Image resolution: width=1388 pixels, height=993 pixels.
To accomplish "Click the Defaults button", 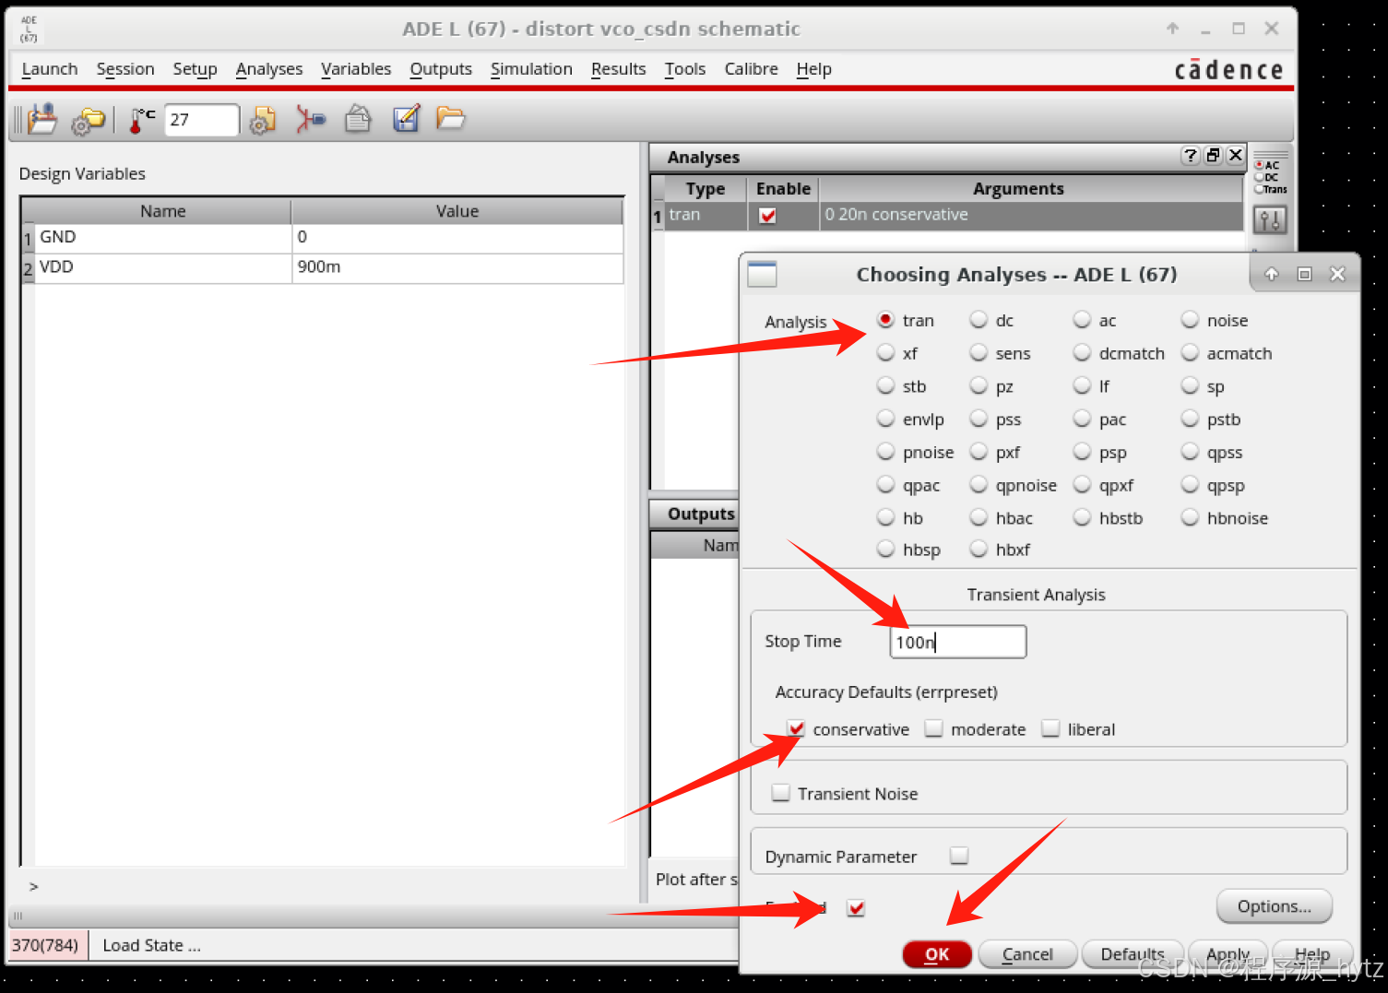I will (1133, 954).
